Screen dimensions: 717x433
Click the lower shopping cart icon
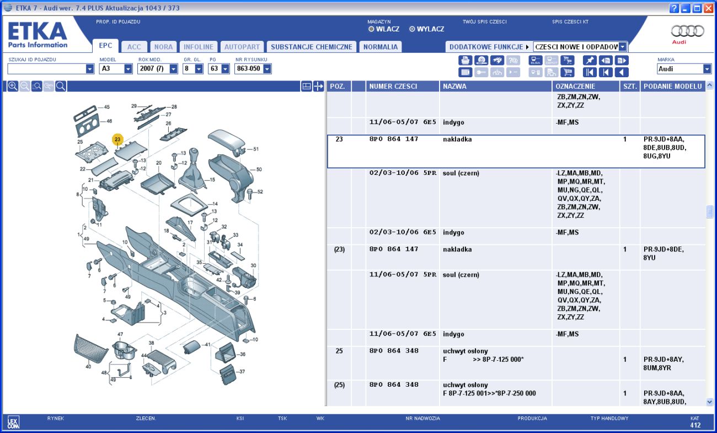[x=568, y=72]
